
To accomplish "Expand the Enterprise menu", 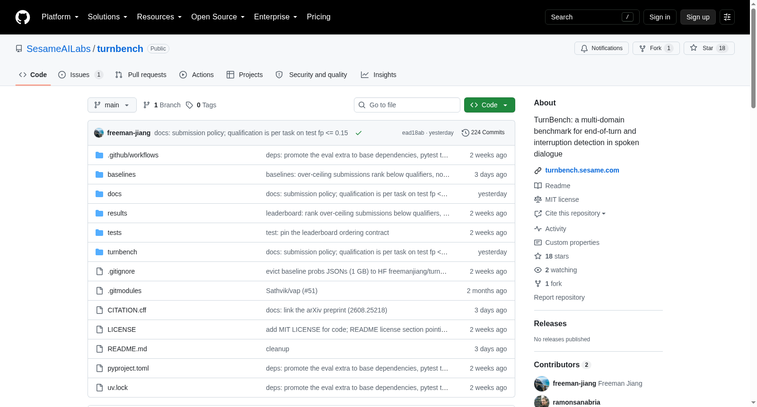I will pos(276,17).
